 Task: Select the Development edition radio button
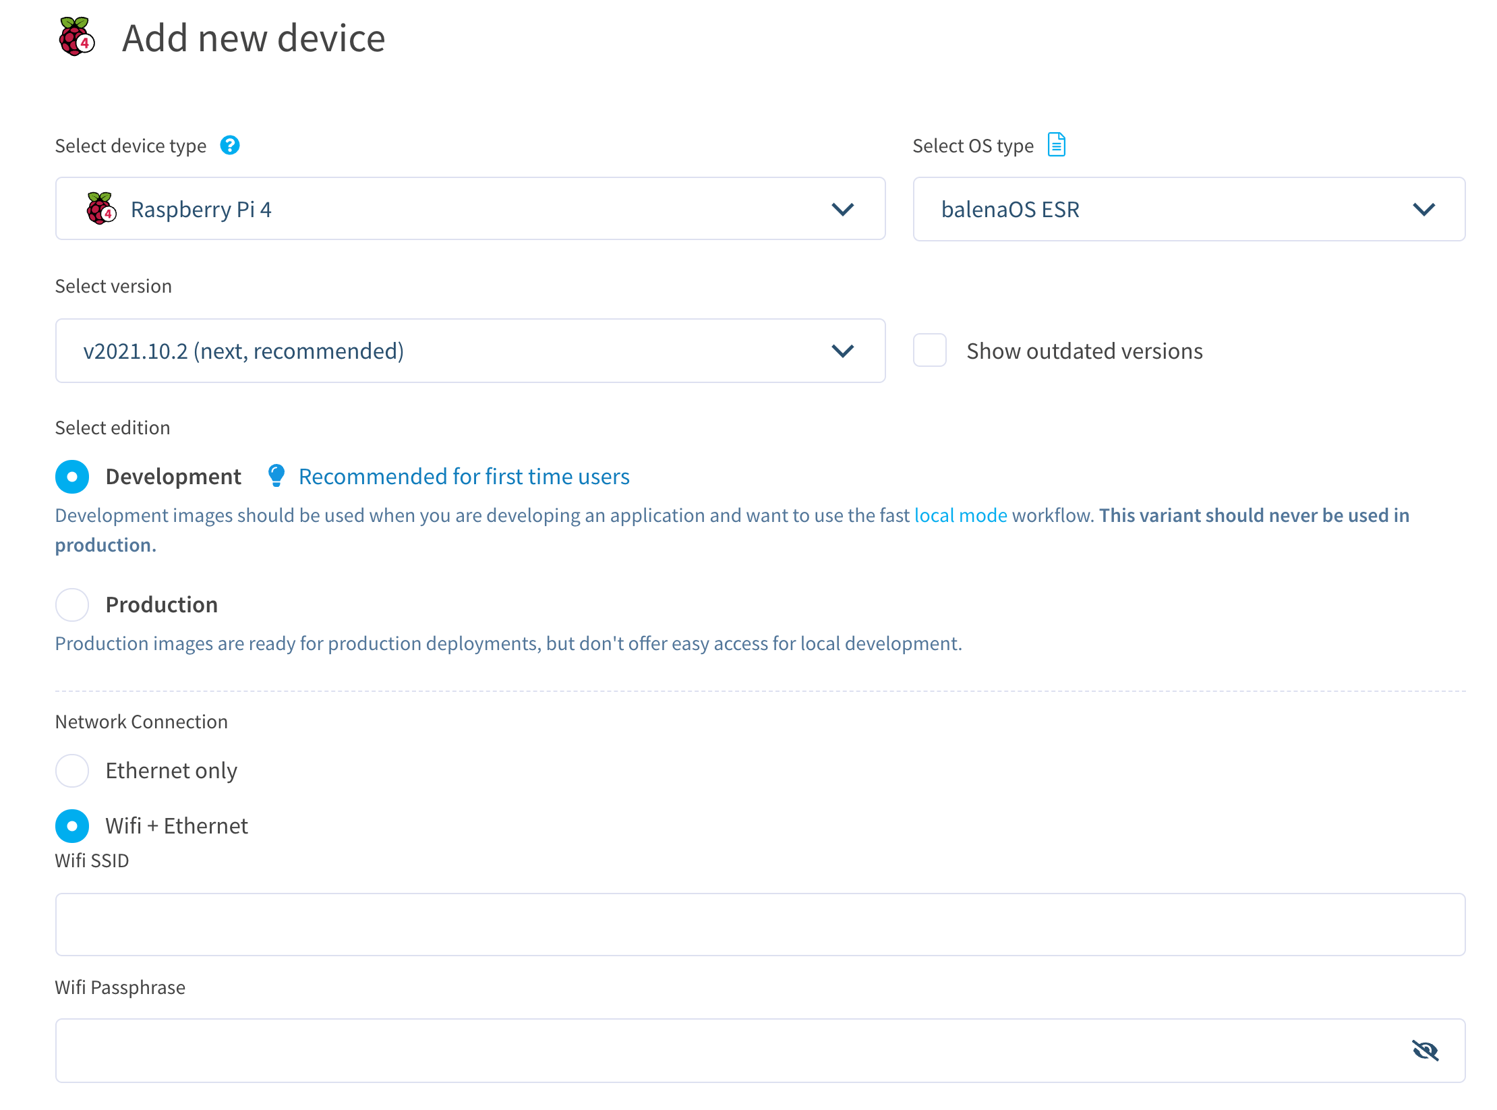click(x=72, y=477)
